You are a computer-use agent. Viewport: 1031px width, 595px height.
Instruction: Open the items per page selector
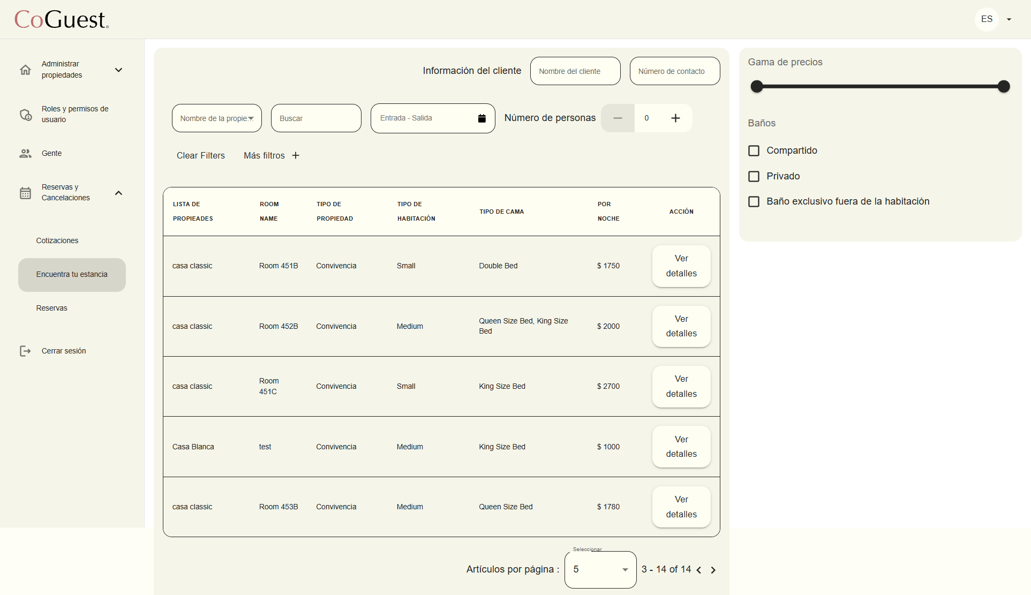pyautogui.click(x=600, y=570)
